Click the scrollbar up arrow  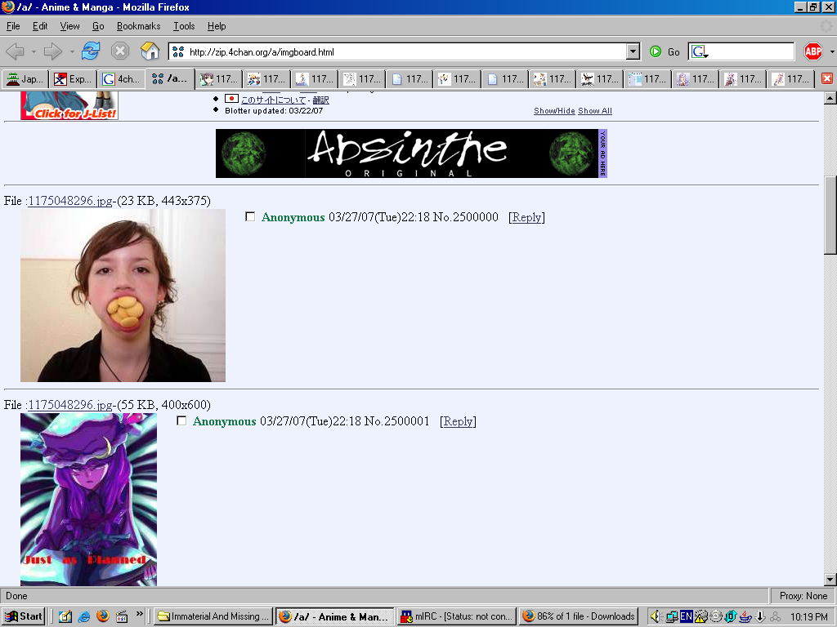(830, 98)
